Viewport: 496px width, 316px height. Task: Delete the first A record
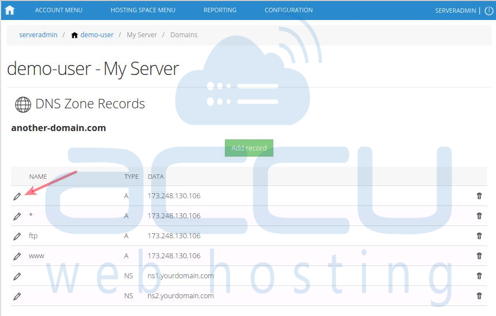tap(479, 196)
